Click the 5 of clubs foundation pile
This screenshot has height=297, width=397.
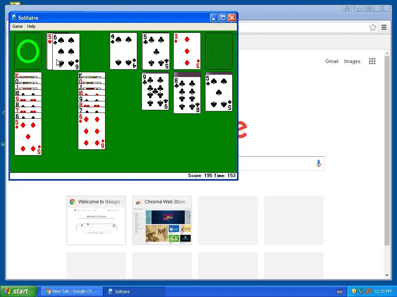coord(156,51)
